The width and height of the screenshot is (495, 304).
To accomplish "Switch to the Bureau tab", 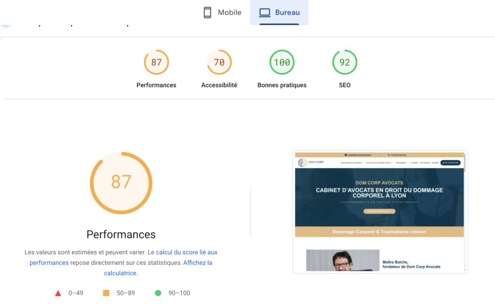I will tap(279, 13).
